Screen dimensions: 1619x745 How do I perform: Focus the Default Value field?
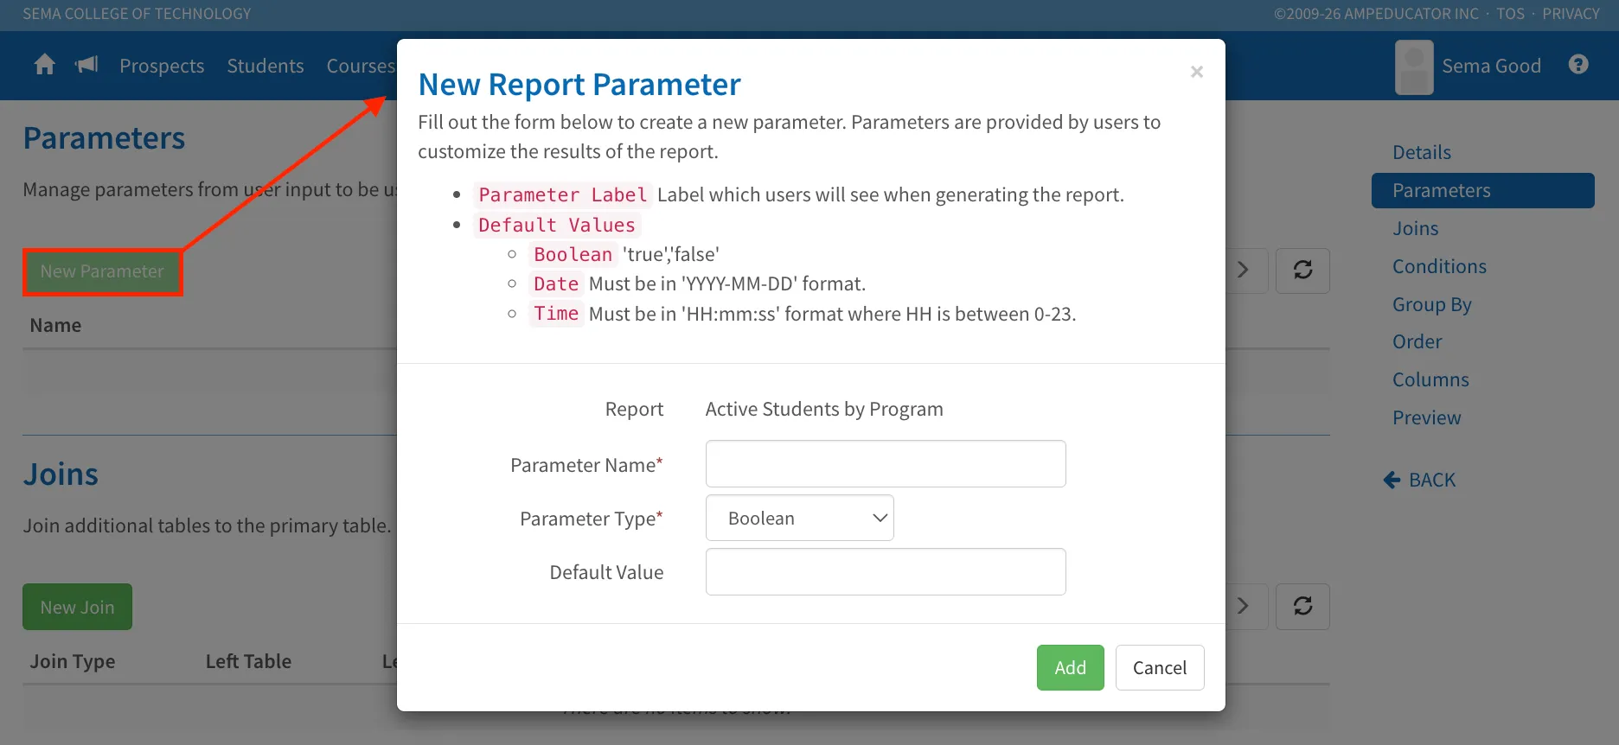click(886, 571)
